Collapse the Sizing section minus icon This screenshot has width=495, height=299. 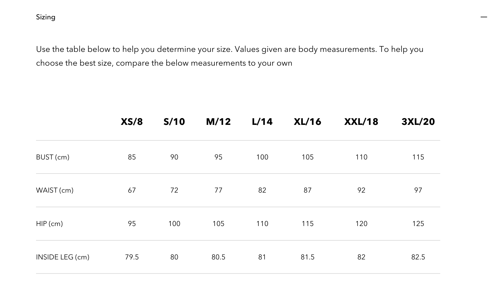click(484, 17)
